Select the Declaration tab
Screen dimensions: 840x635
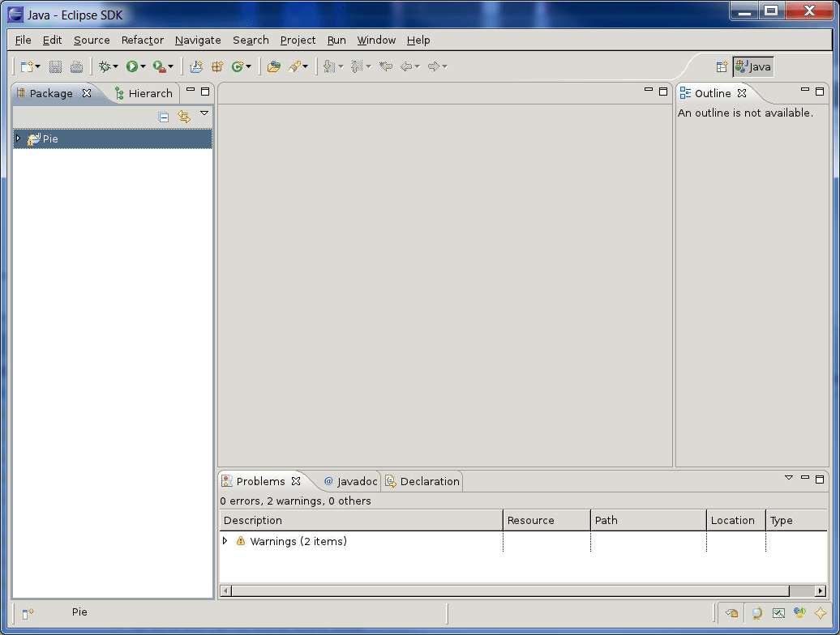428,480
